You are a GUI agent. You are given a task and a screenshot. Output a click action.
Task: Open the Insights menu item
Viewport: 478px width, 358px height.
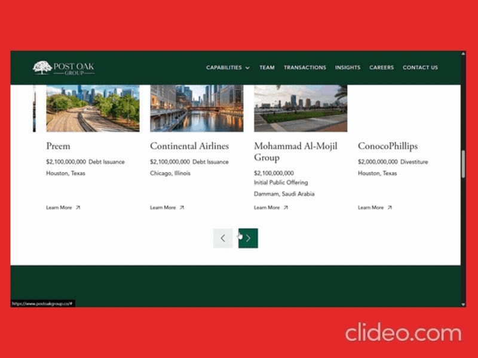tap(348, 67)
